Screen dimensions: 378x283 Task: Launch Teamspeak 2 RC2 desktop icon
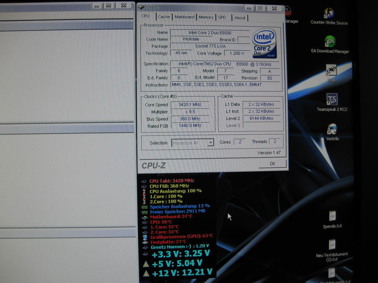[x=332, y=102]
